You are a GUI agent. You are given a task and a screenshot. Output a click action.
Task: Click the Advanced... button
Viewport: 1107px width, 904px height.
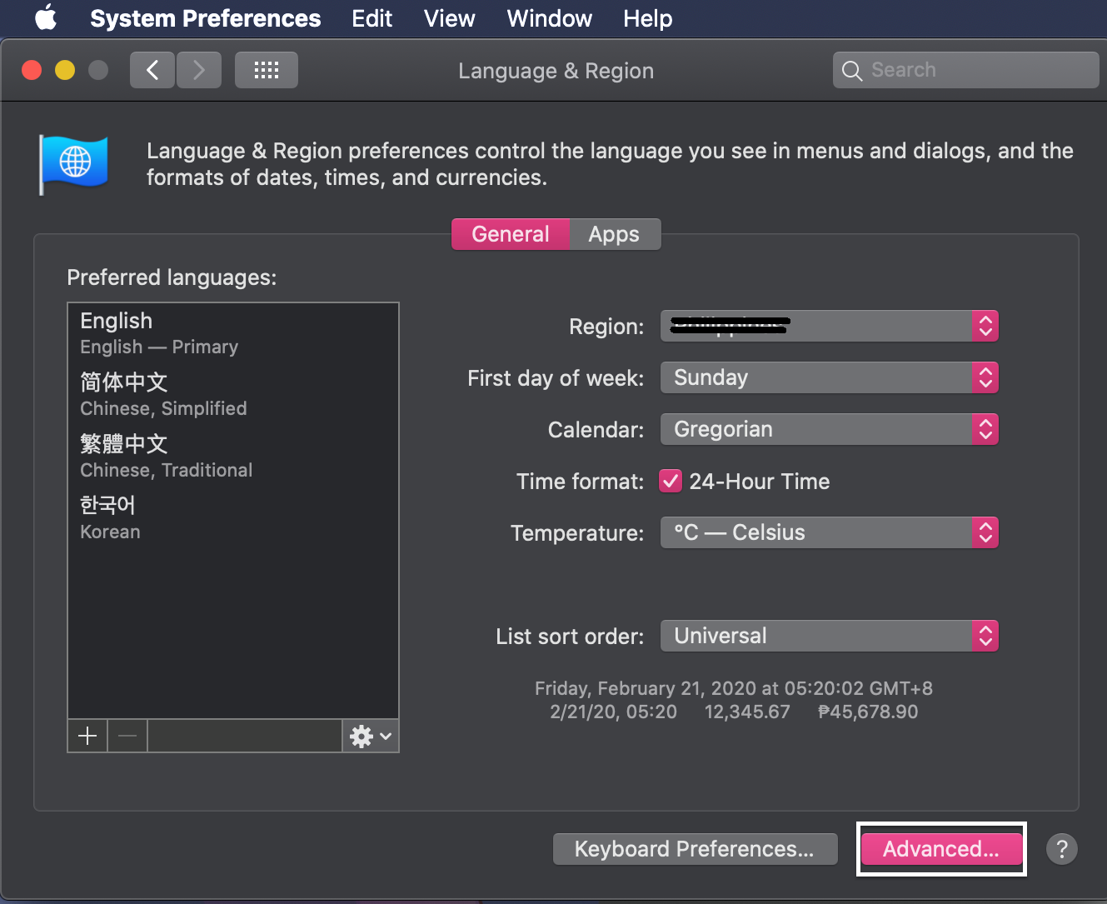[940, 849]
